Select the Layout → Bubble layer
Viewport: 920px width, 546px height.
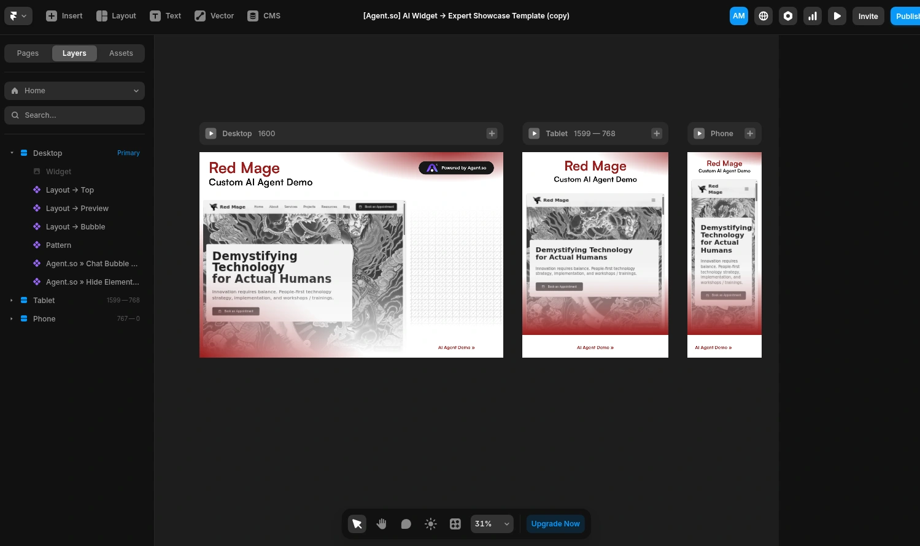click(74, 226)
